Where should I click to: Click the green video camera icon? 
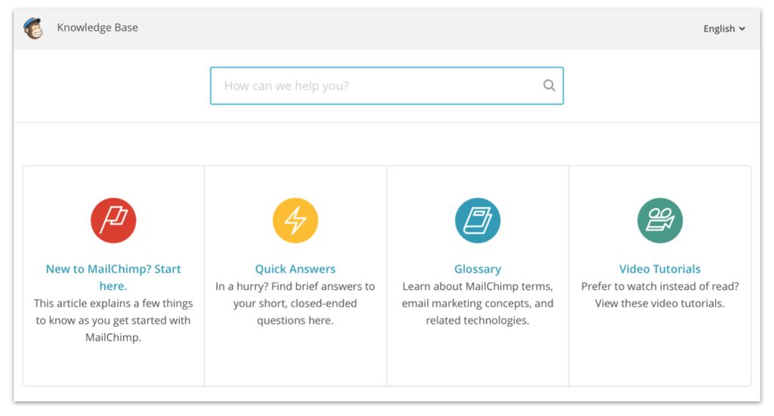660,220
